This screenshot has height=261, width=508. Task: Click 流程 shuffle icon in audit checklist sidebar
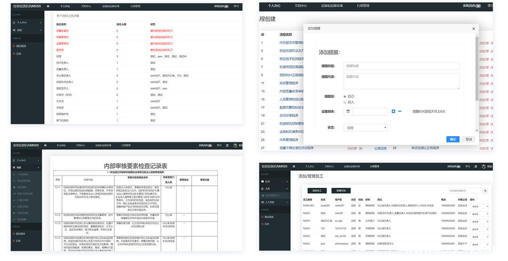point(14,168)
